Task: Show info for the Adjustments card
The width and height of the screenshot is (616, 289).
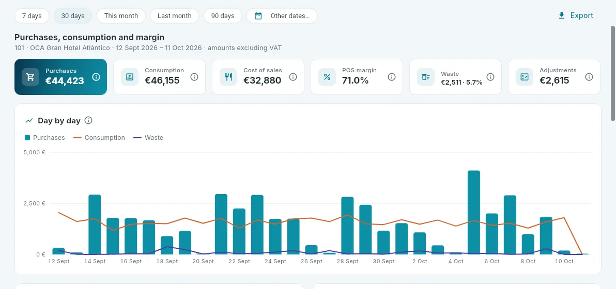Action: (589, 77)
